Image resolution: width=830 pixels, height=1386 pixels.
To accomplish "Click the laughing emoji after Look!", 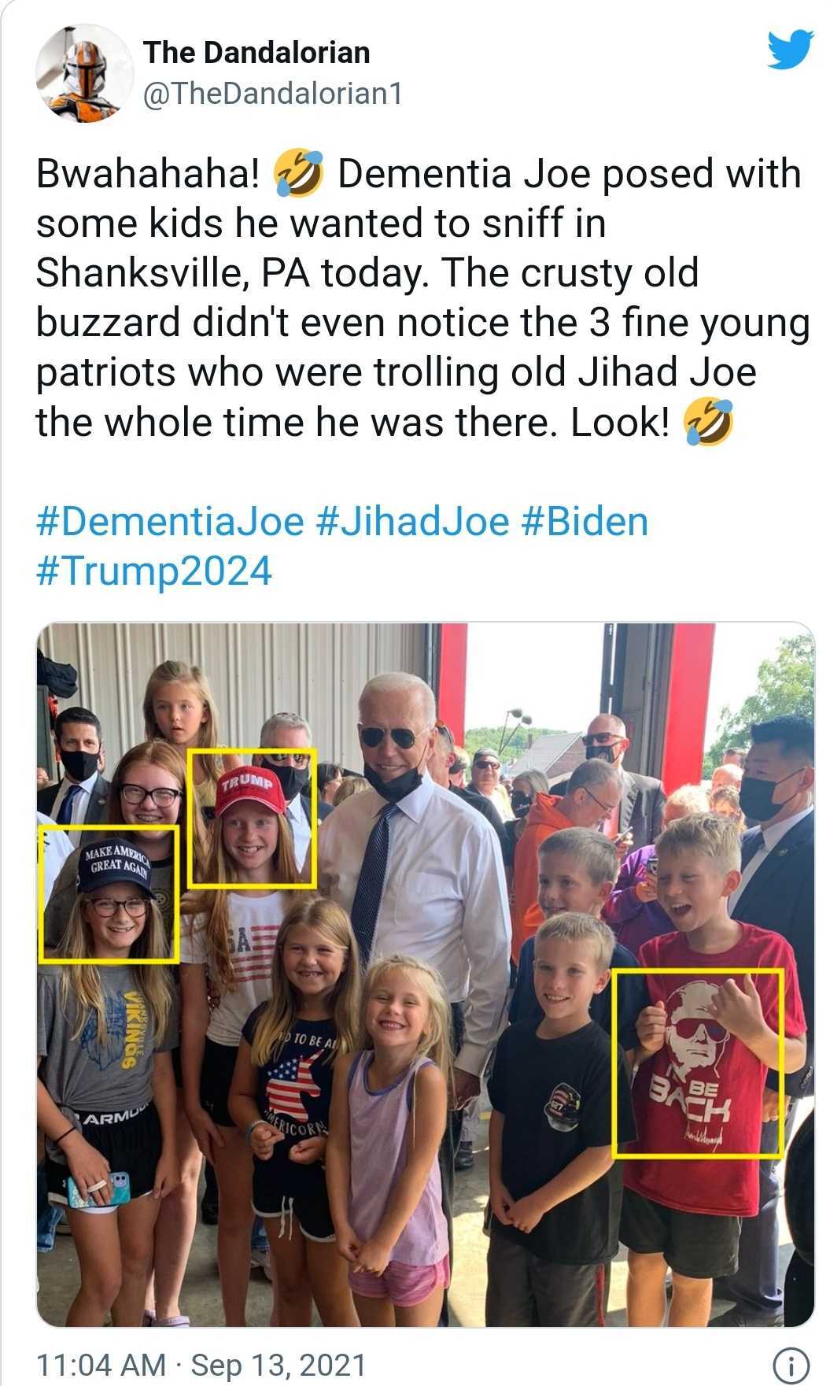I will point(708,423).
